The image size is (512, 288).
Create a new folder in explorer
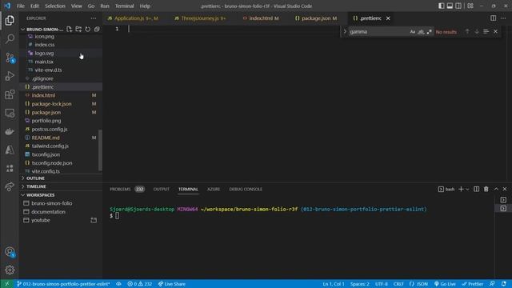pyautogui.click(x=78, y=30)
